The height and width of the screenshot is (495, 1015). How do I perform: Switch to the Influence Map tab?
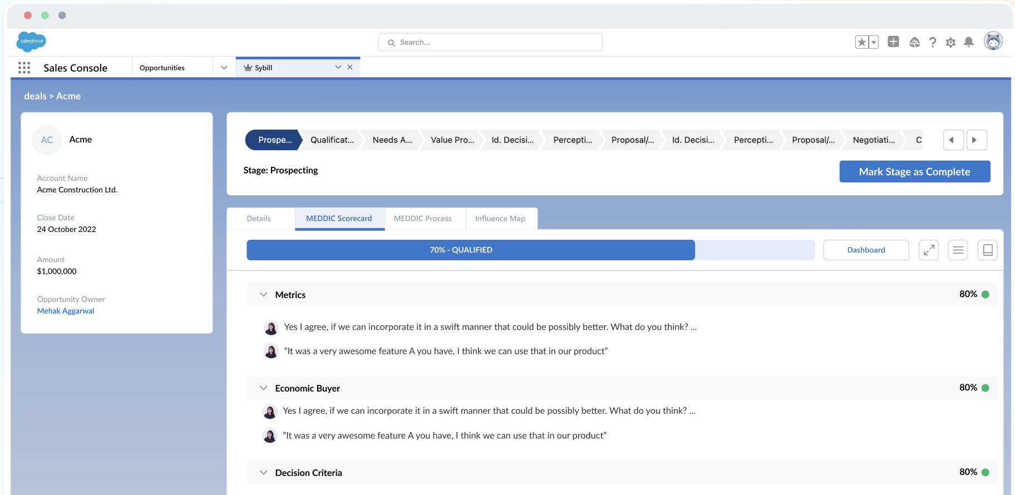500,219
